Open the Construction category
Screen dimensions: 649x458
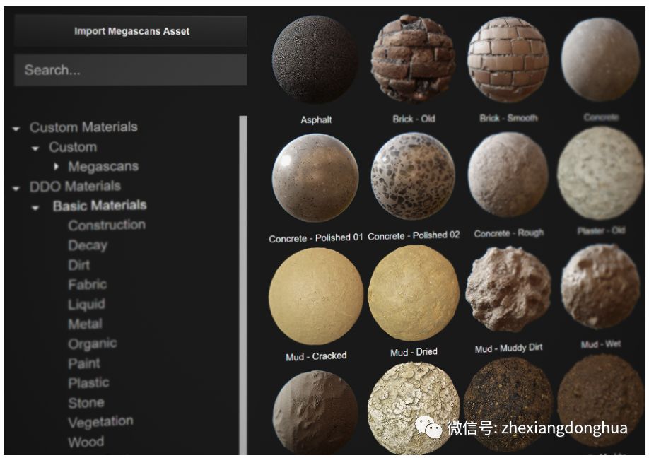pyautogui.click(x=107, y=225)
